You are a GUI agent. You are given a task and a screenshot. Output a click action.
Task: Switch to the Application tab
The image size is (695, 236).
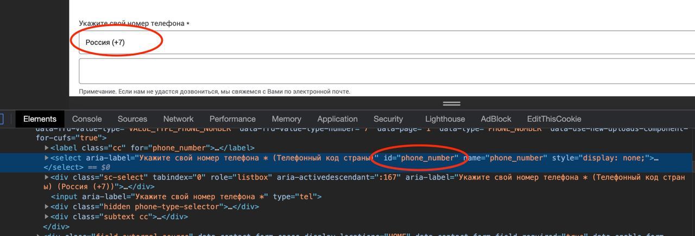point(337,119)
